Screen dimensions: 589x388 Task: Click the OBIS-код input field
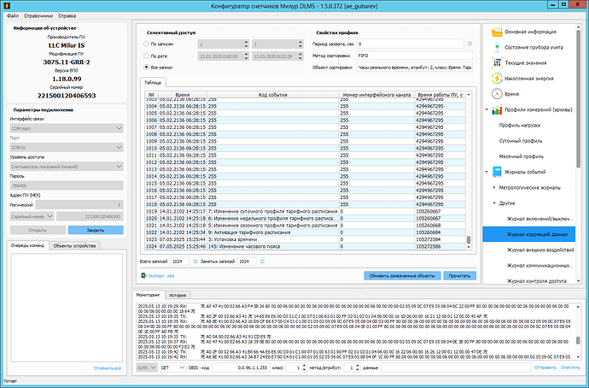coord(241,367)
